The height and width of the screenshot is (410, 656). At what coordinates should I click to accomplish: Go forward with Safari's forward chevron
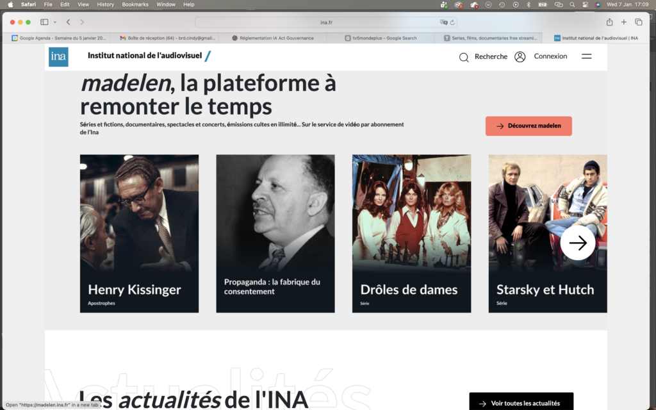(82, 22)
